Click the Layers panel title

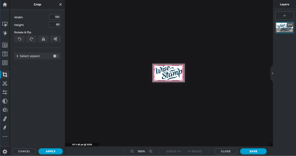pyautogui.click(x=284, y=4)
